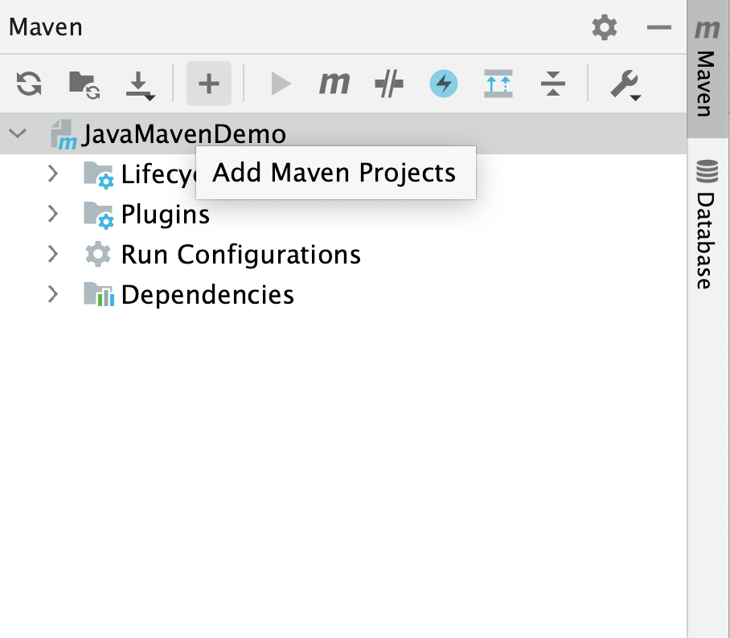
Task: Click the Add Maven Projects plus icon
Action: click(x=208, y=83)
